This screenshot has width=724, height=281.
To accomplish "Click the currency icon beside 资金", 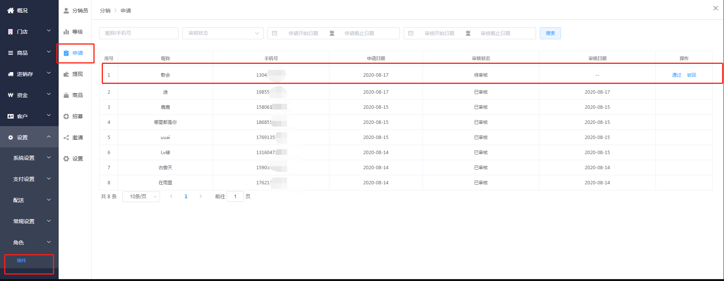I will coord(11,95).
